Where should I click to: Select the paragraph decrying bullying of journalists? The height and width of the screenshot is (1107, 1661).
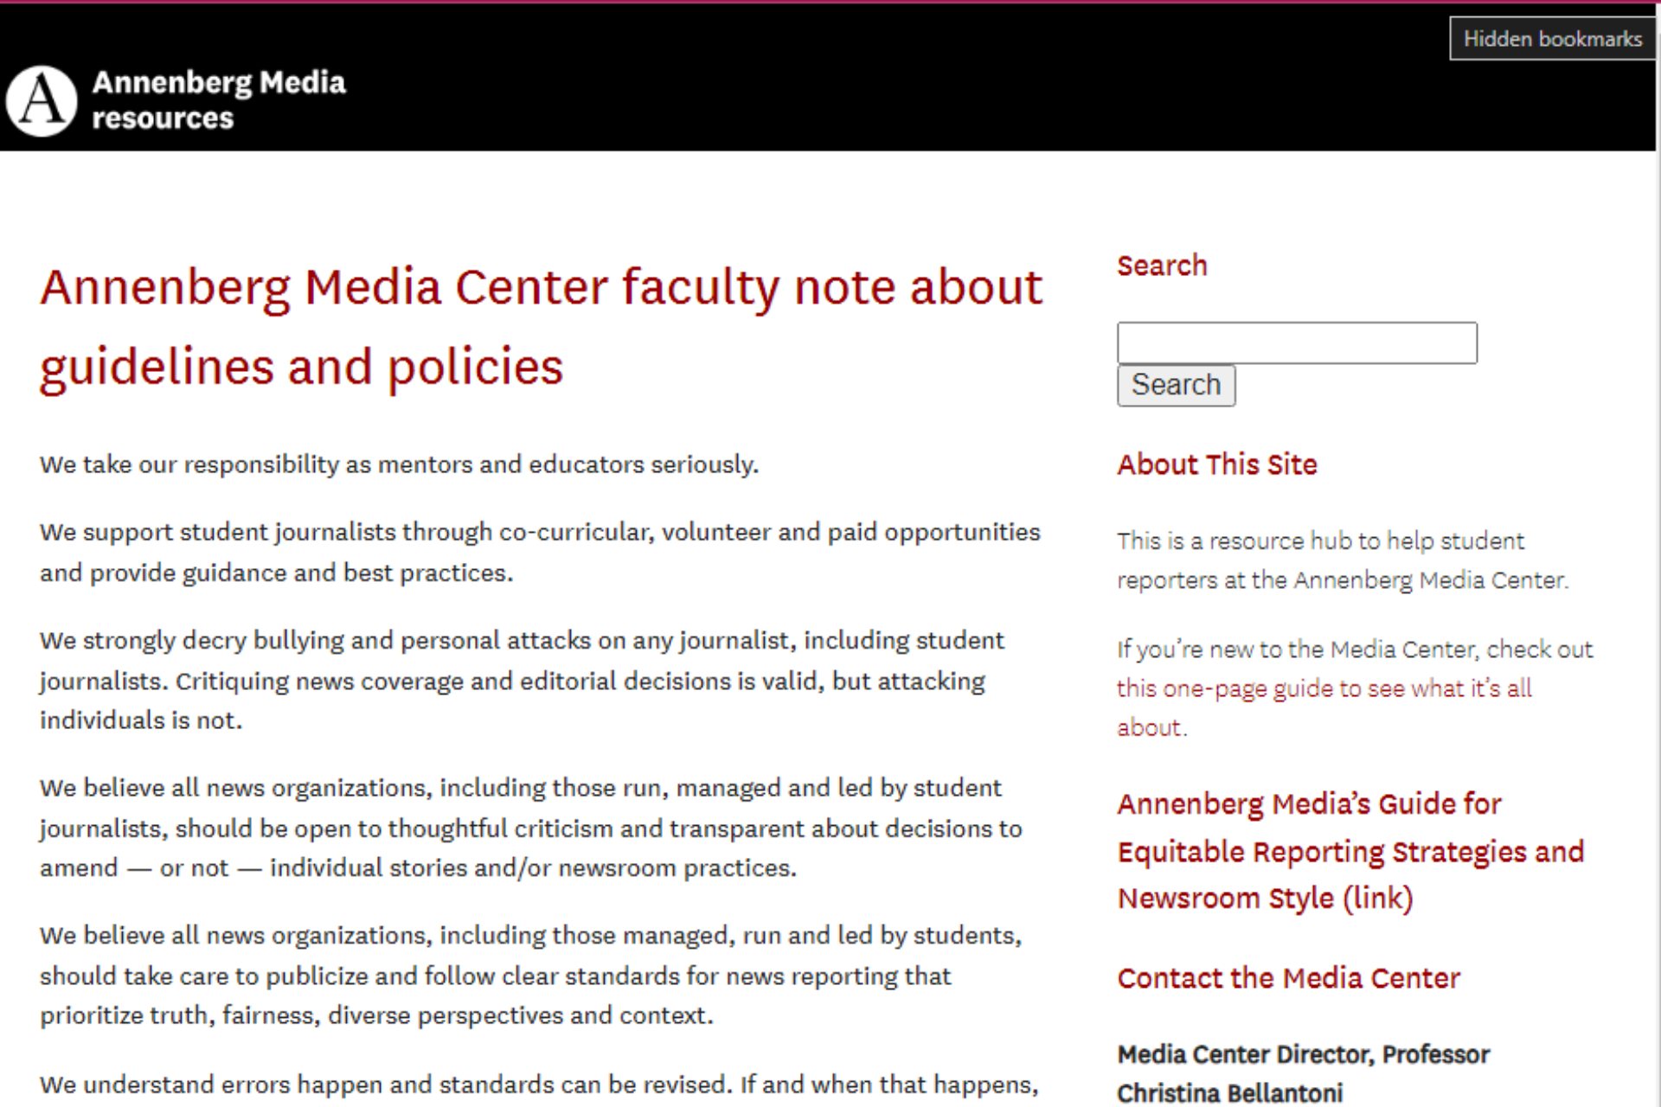click(x=519, y=681)
